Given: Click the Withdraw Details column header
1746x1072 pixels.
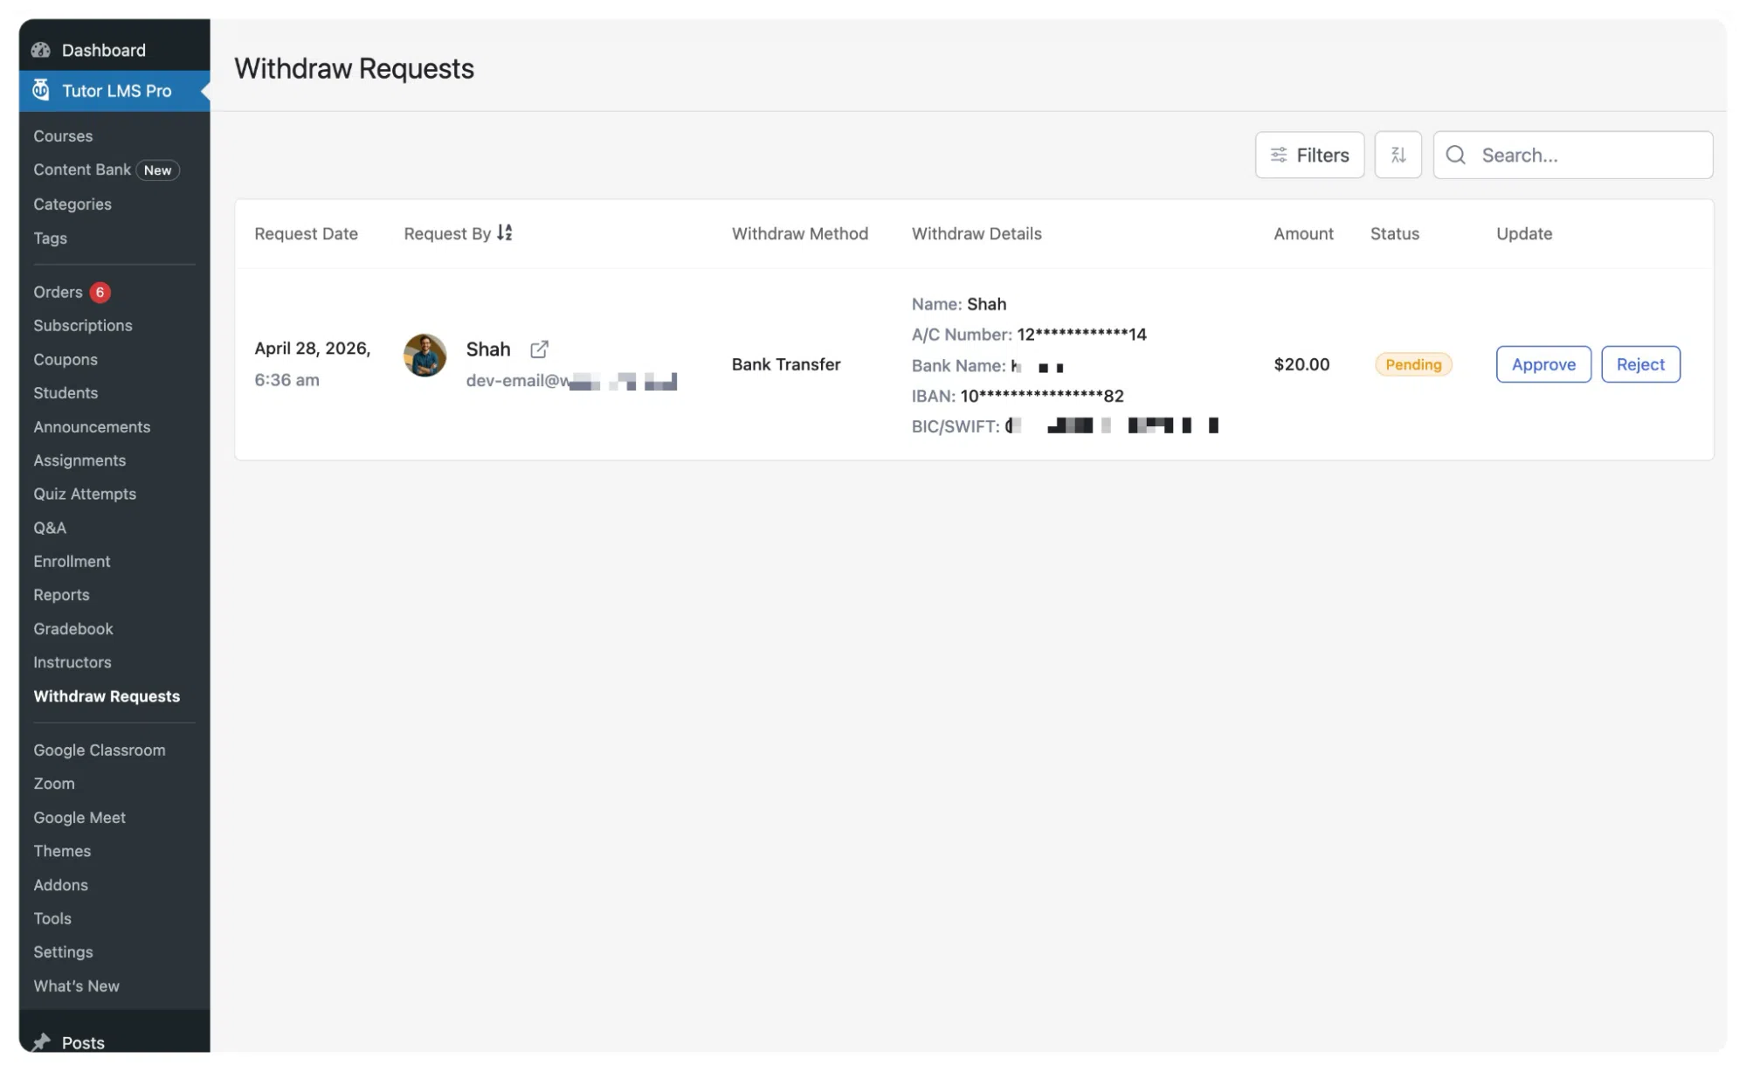Looking at the screenshot, I should point(977,233).
